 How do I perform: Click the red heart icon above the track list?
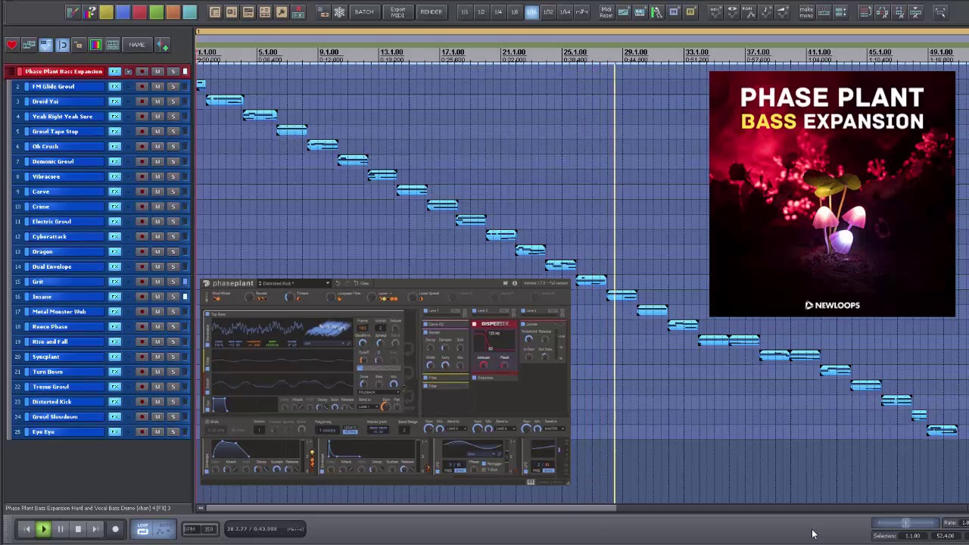pyautogui.click(x=11, y=45)
